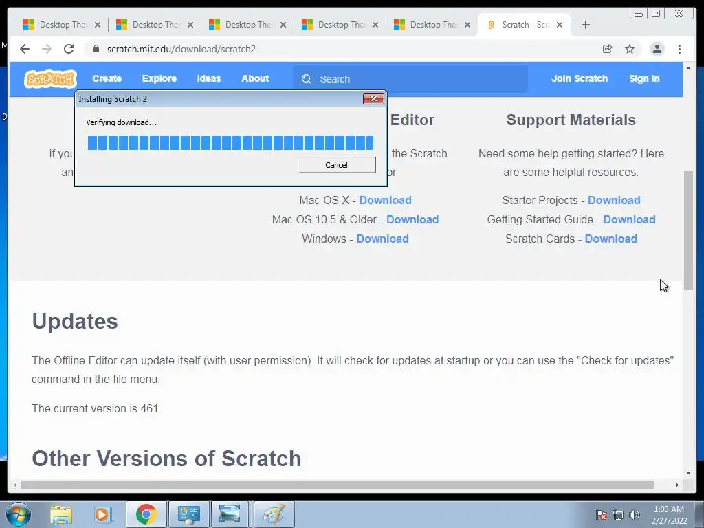
Task: Click the scroll up arrow
Action: click(x=688, y=68)
